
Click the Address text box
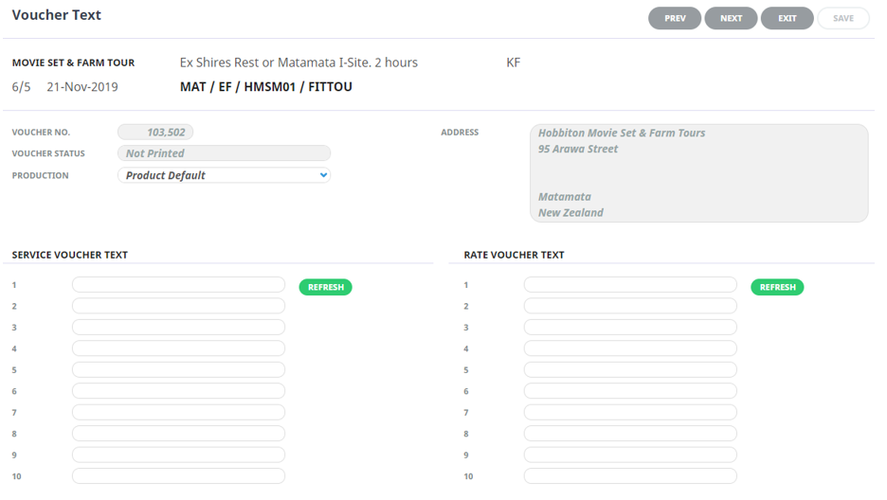tap(698, 173)
